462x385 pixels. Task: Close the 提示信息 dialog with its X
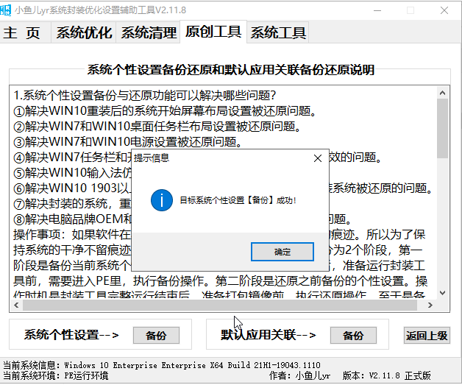(x=317, y=158)
